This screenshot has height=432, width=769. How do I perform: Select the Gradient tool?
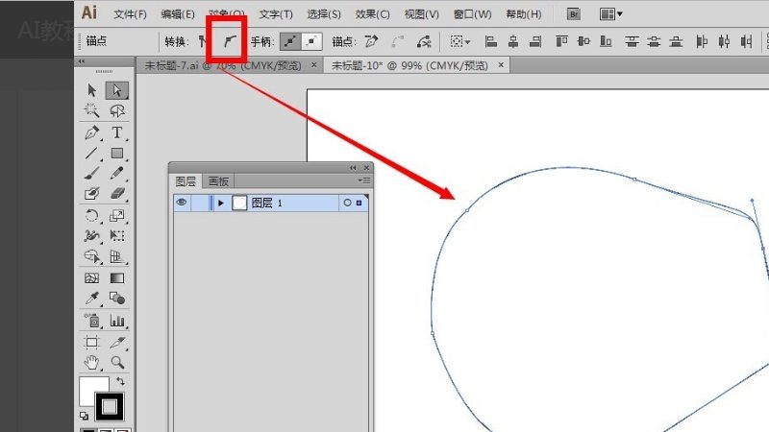[116, 278]
